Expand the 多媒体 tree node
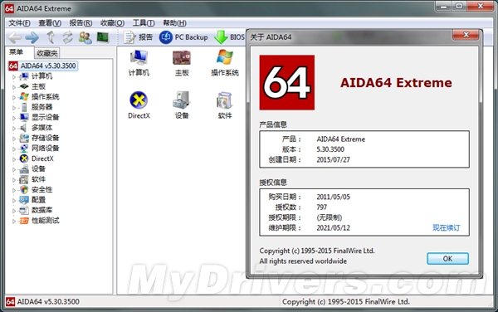 [14, 129]
